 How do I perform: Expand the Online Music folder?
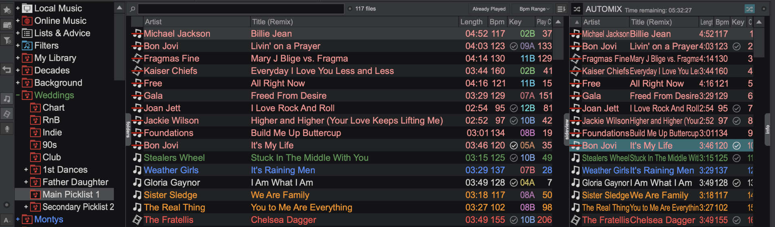pyautogui.click(x=18, y=21)
